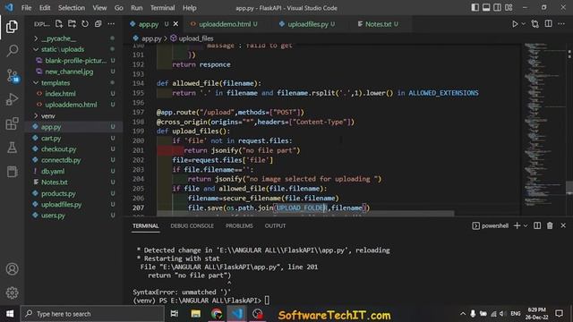573x322 pixels.
Task: Open terminal launch profile dropdown
Action: click(526, 226)
